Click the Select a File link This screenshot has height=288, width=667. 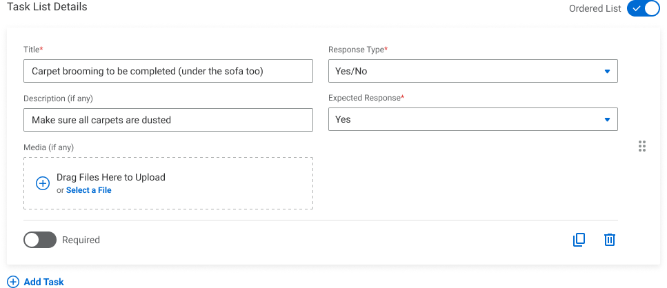pos(88,190)
